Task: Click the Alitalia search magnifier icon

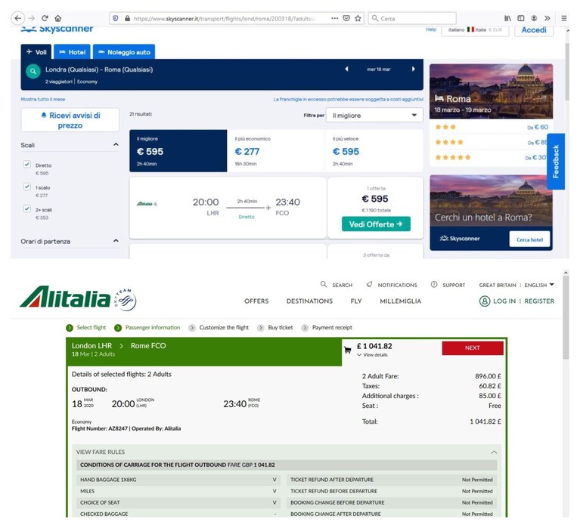Action: 324,285
